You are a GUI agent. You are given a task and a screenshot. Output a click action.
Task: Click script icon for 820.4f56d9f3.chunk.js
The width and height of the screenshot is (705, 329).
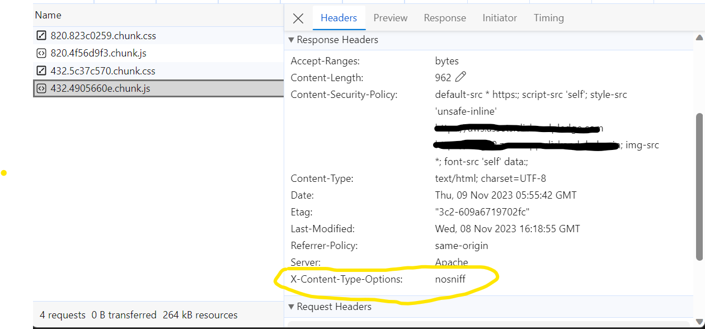click(x=41, y=54)
